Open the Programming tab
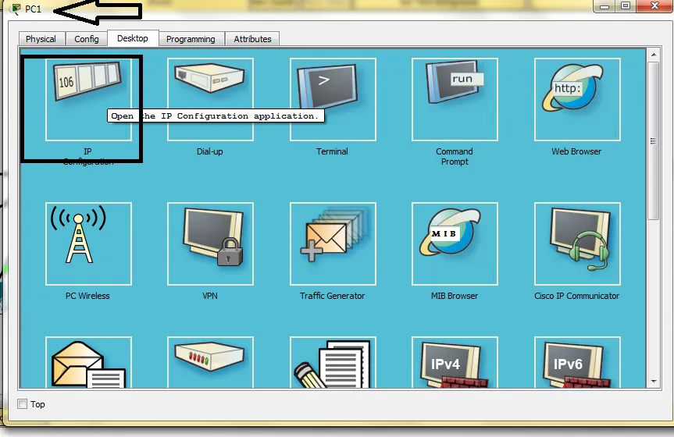The image size is (674, 437). pyautogui.click(x=191, y=39)
